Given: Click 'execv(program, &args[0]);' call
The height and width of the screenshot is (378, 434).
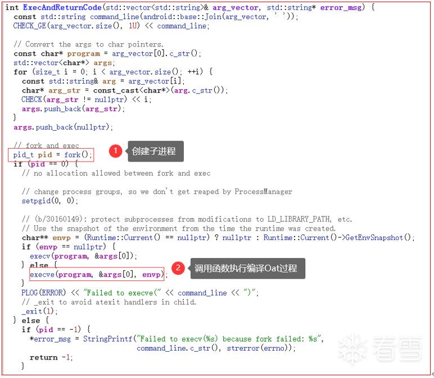Looking at the screenshot, I should tap(83, 256).
